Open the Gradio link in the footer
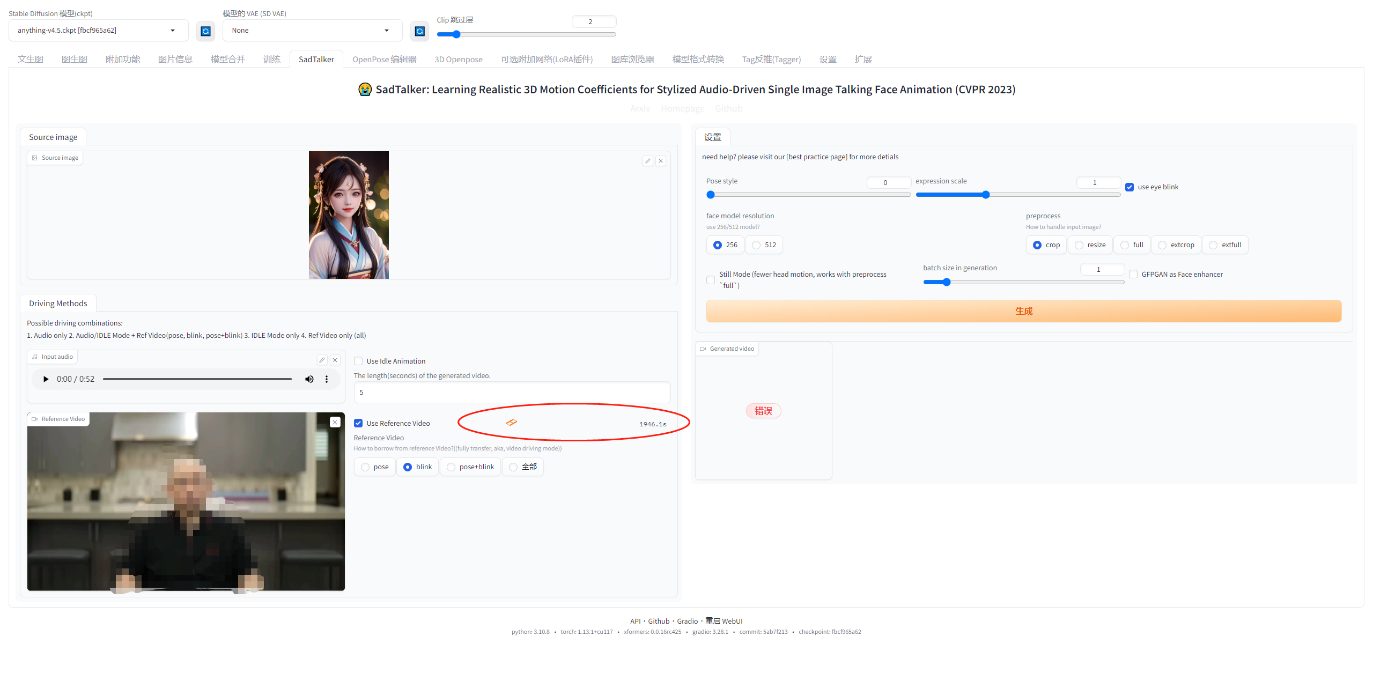 [688, 620]
